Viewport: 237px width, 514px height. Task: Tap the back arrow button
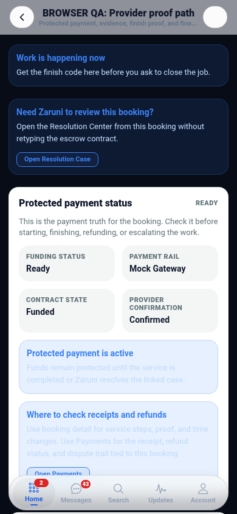pos(22,17)
